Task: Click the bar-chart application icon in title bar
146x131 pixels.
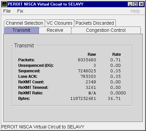Action: [5, 4]
